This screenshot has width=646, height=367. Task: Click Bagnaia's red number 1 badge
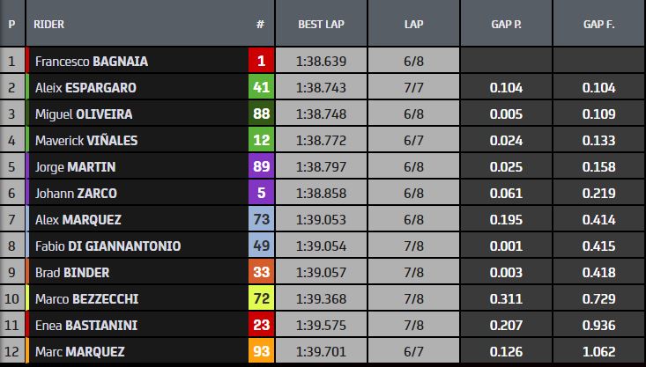pyautogui.click(x=260, y=62)
